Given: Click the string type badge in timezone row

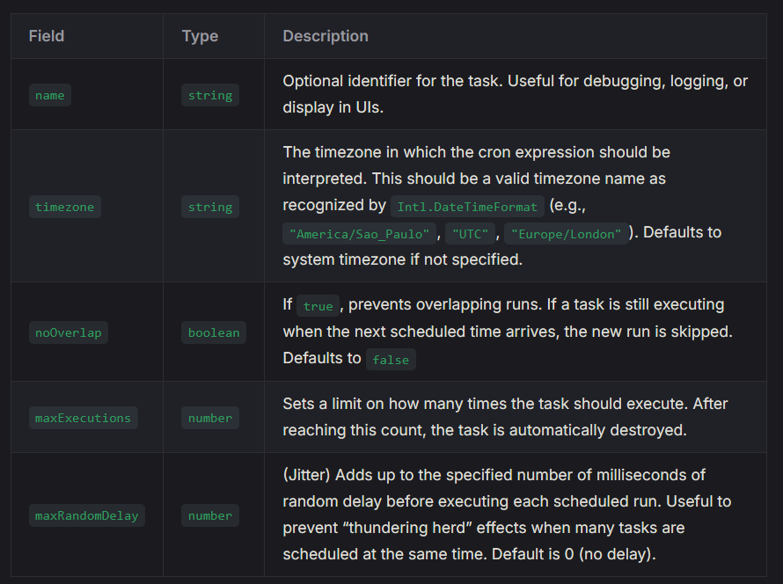Looking at the screenshot, I should (x=210, y=208).
